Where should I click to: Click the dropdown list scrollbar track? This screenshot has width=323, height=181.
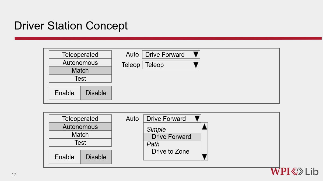click(205, 142)
